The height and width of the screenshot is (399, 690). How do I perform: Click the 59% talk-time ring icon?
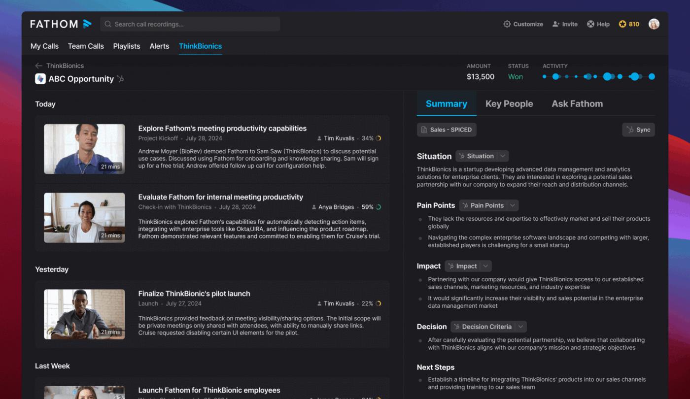379,207
